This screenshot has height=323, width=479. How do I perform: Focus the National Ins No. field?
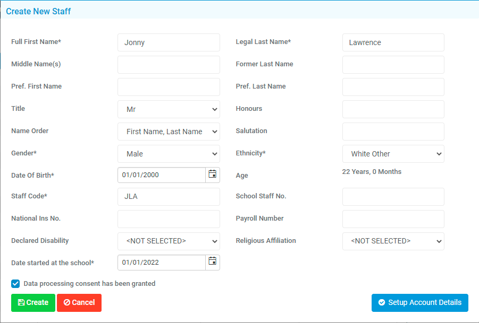[x=169, y=219]
